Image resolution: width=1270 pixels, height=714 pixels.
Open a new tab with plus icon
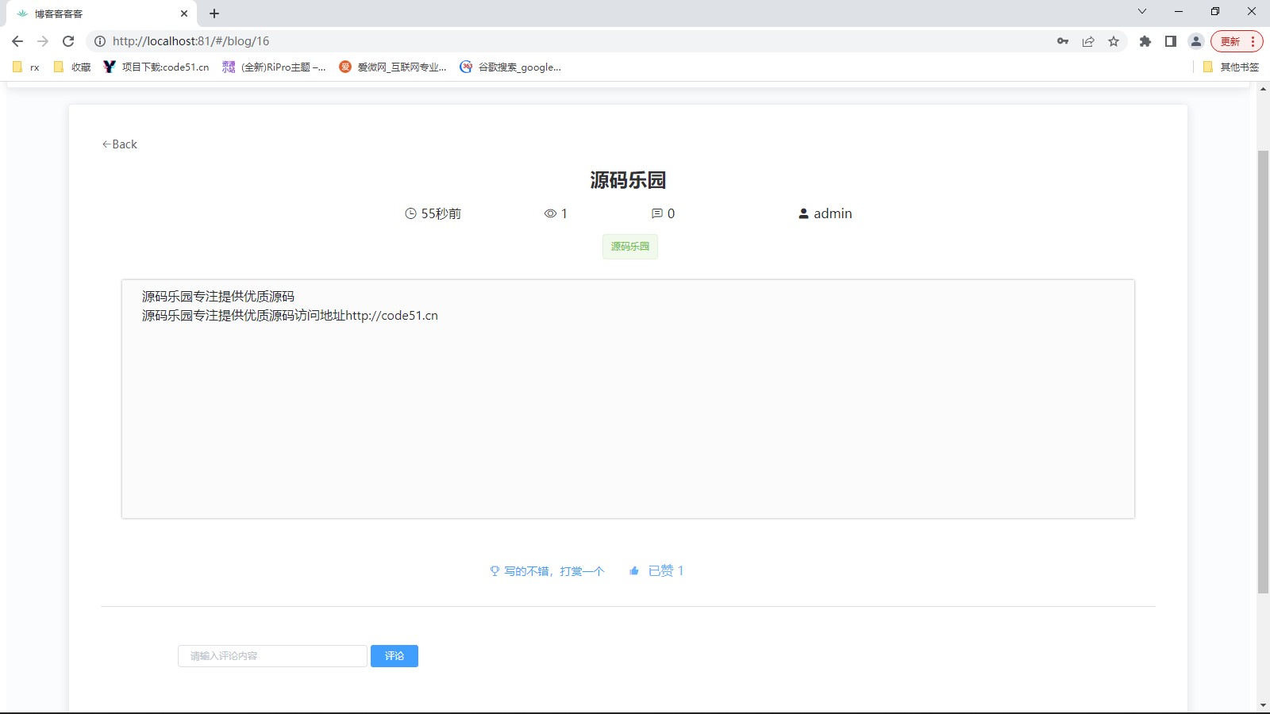(x=214, y=13)
